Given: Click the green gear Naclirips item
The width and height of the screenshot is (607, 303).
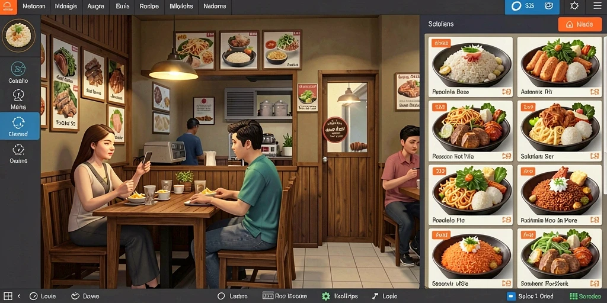Looking at the screenshot, I should click(x=340, y=296).
